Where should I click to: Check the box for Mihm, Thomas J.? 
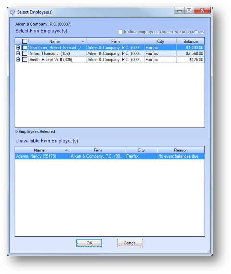click(25, 53)
